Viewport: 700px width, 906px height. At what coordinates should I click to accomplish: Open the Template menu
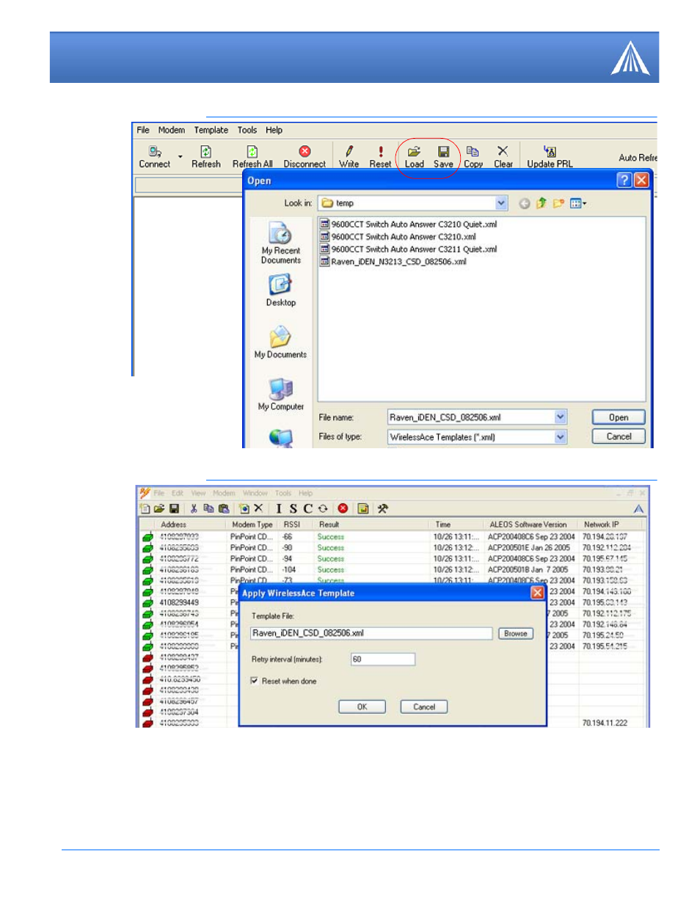[211, 130]
